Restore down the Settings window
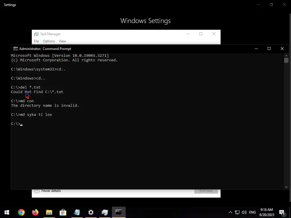This screenshot has height=218, width=291. pos(271,5)
